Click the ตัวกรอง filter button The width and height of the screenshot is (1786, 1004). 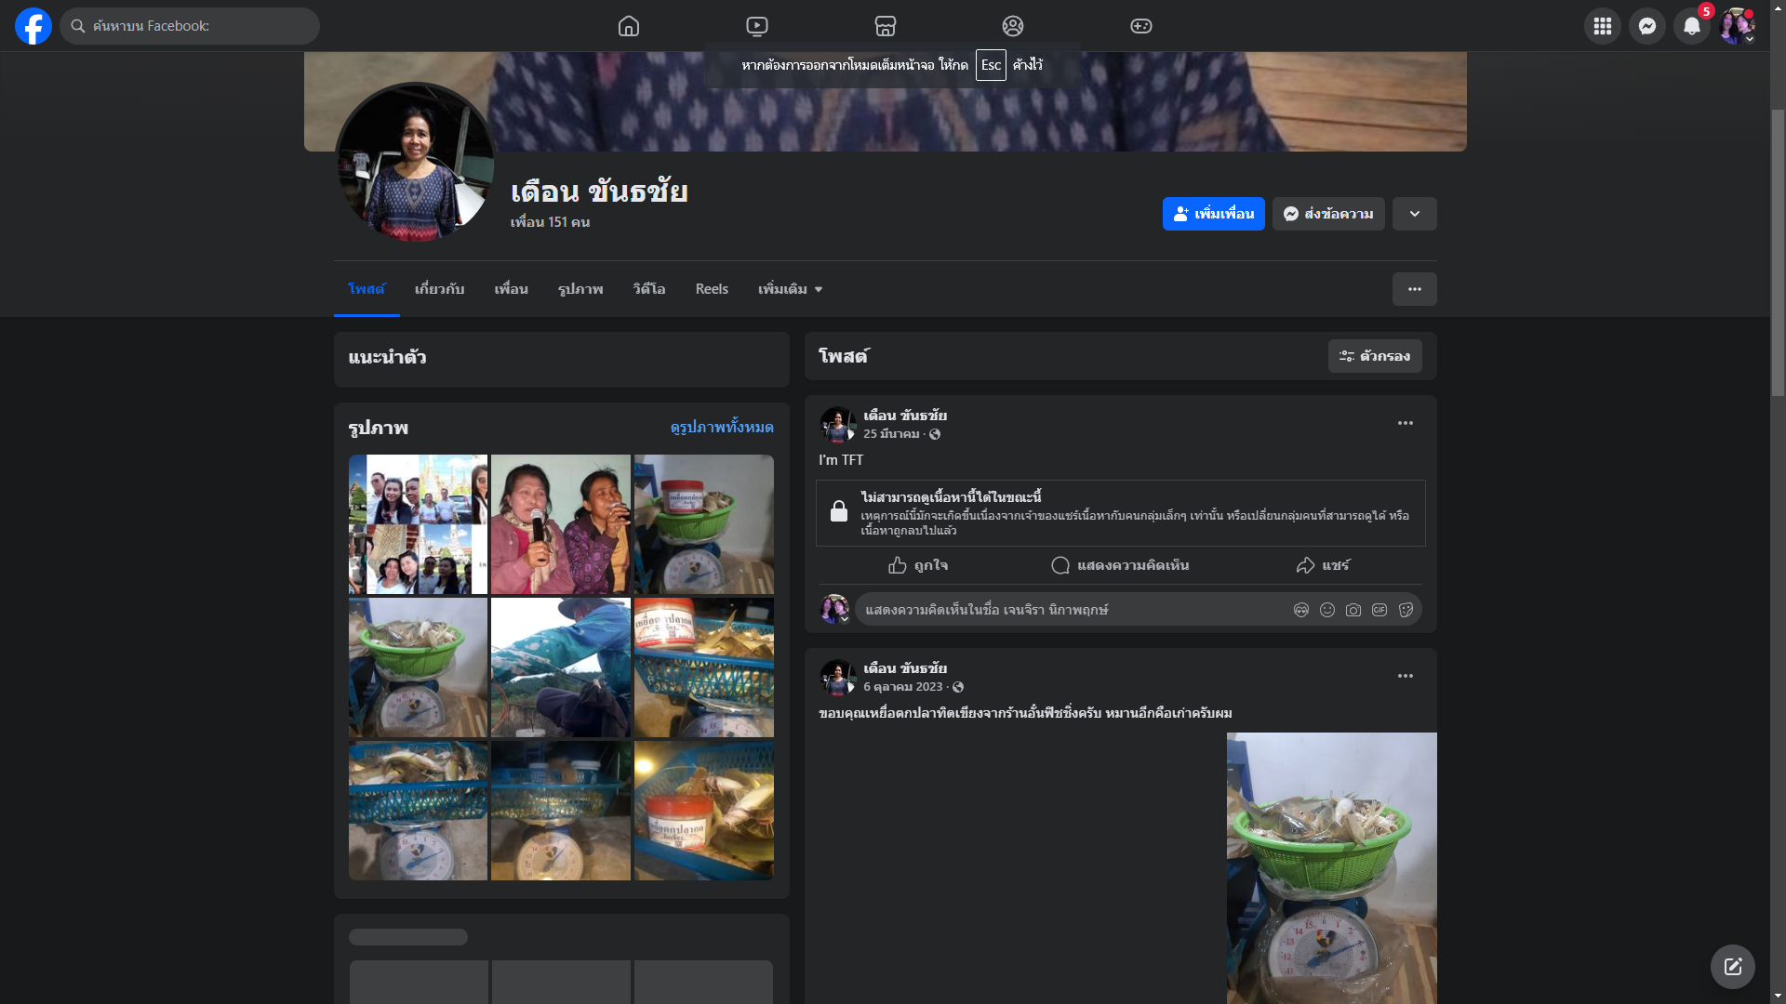pos(1375,356)
